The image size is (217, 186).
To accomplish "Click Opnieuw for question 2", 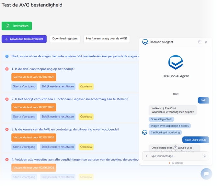I will [x=86, y=116].
